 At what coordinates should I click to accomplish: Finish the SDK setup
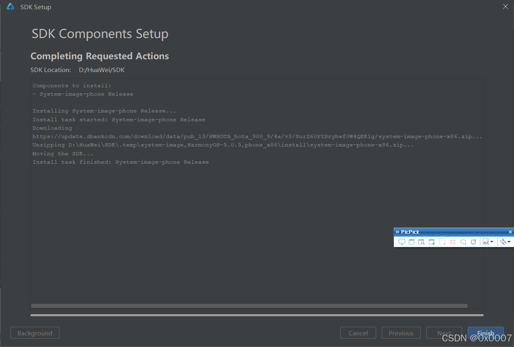tap(486, 333)
